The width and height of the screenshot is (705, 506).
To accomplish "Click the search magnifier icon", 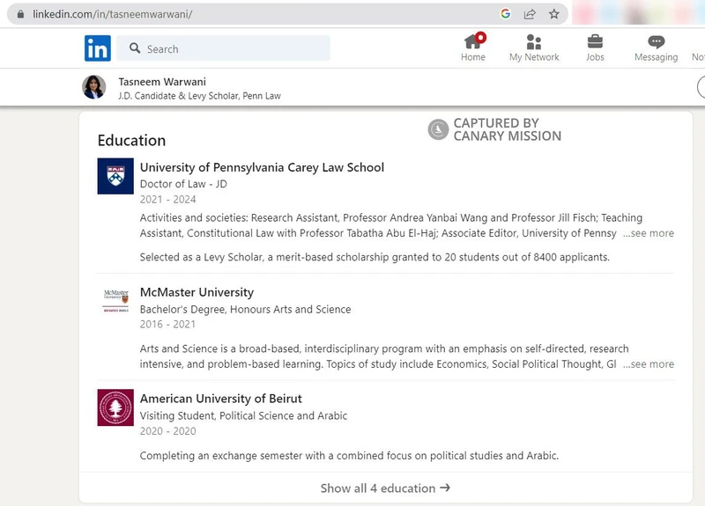I will click(x=135, y=48).
